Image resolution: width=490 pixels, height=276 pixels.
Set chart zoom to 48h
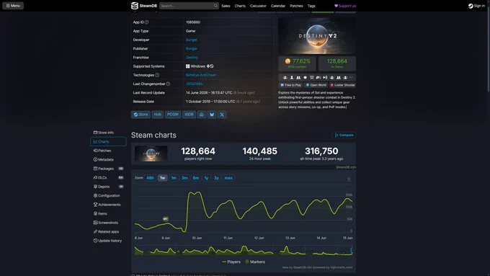tap(151, 178)
